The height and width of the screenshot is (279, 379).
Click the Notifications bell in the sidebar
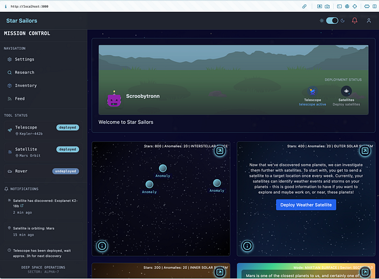click(6, 189)
